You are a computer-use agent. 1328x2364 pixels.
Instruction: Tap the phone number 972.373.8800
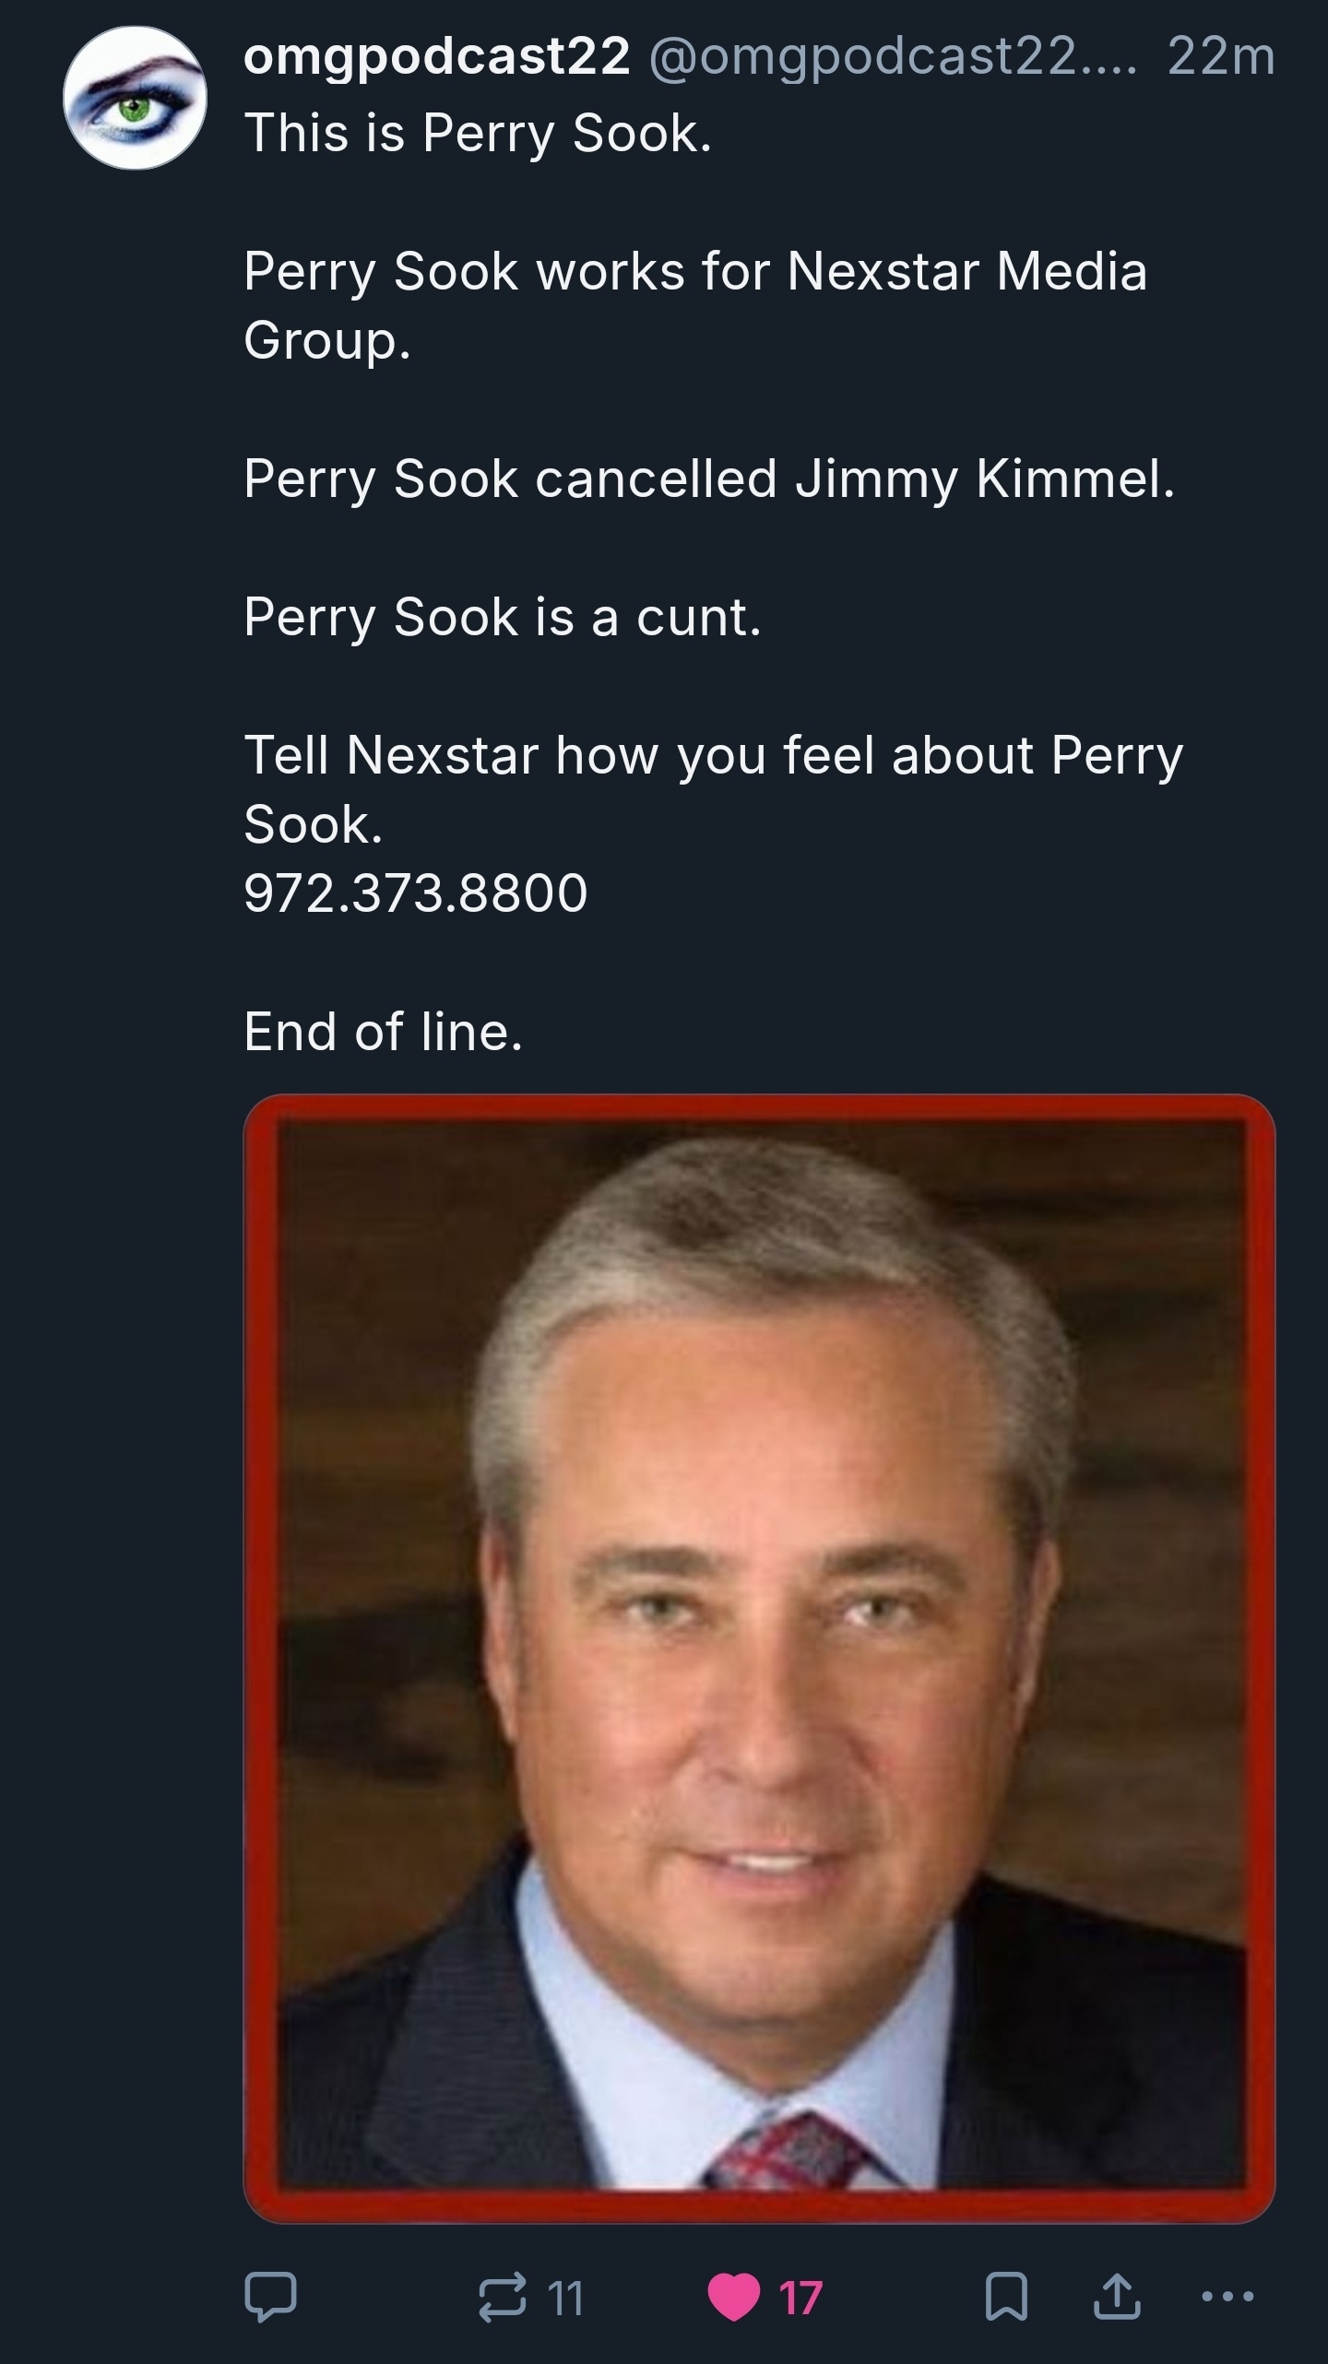pyautogui.click(x=415, y=892)
